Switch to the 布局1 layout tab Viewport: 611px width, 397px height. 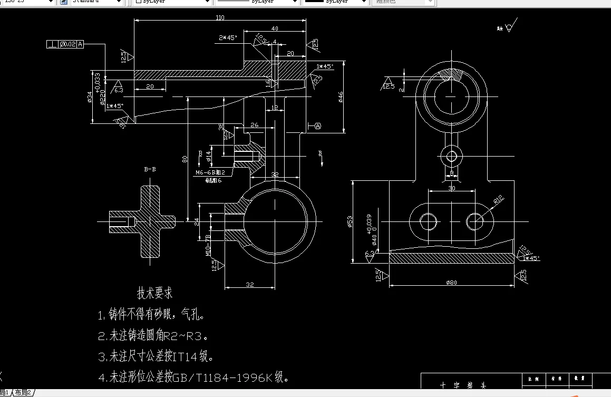(x=4, y=393)
